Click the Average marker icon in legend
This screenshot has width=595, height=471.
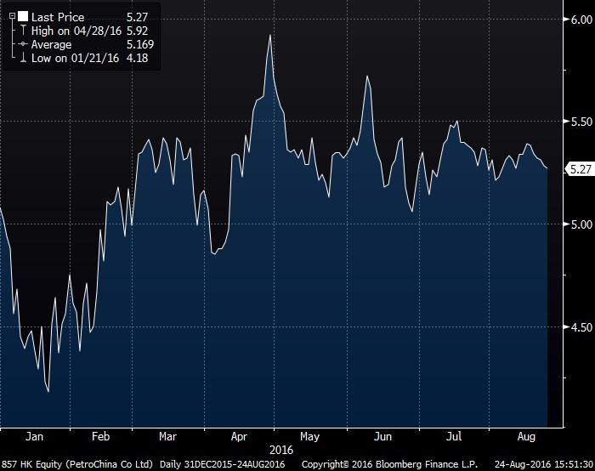click(22, 44)
